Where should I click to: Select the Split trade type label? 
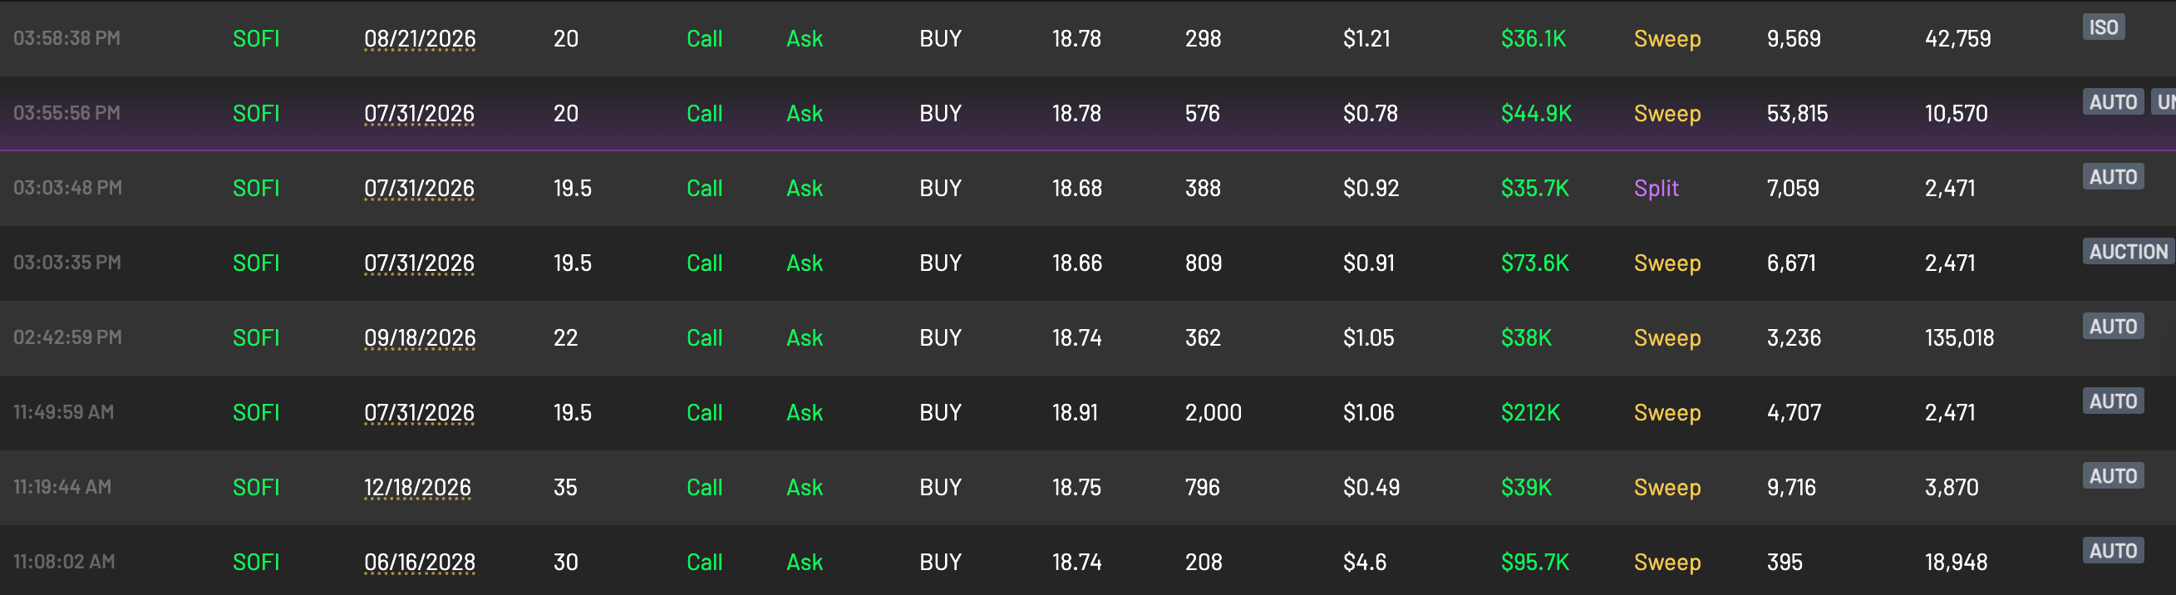click(1656, 188)
